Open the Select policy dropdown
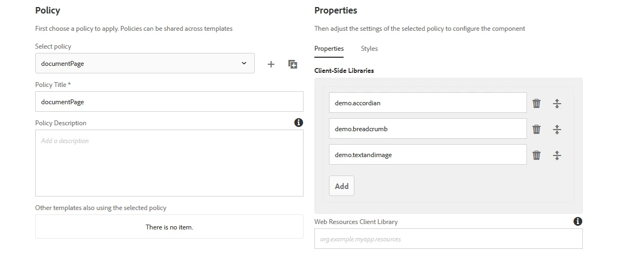The width and height of the screenshot is (619, 264). (x=144, y=63)
